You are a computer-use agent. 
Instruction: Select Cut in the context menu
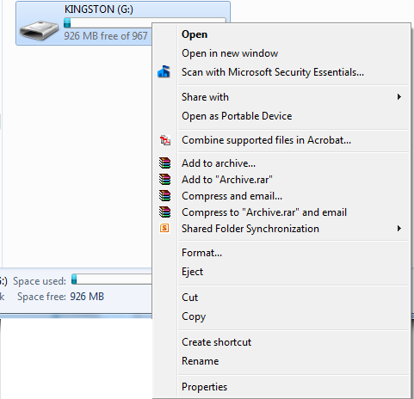(281, 298)
